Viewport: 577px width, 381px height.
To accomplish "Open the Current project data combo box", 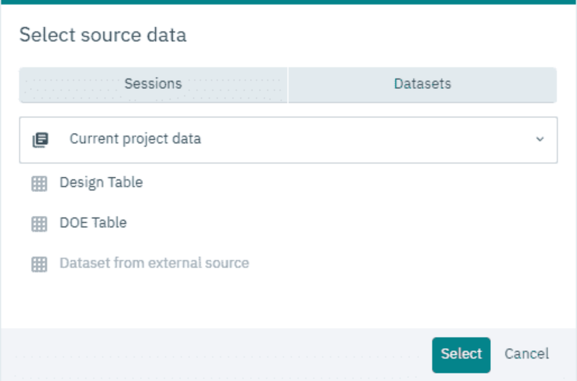I will click(x=289, y=140).
